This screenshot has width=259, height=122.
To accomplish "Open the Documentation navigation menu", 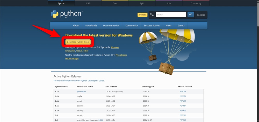I will pyautogui.click(x=111, y=25).
